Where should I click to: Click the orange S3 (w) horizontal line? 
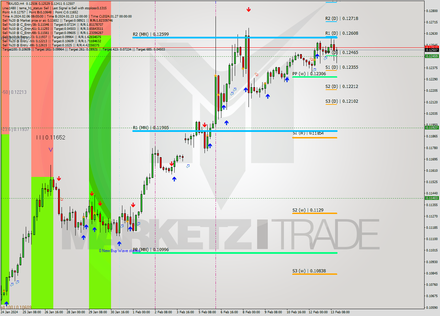point(315,274)
